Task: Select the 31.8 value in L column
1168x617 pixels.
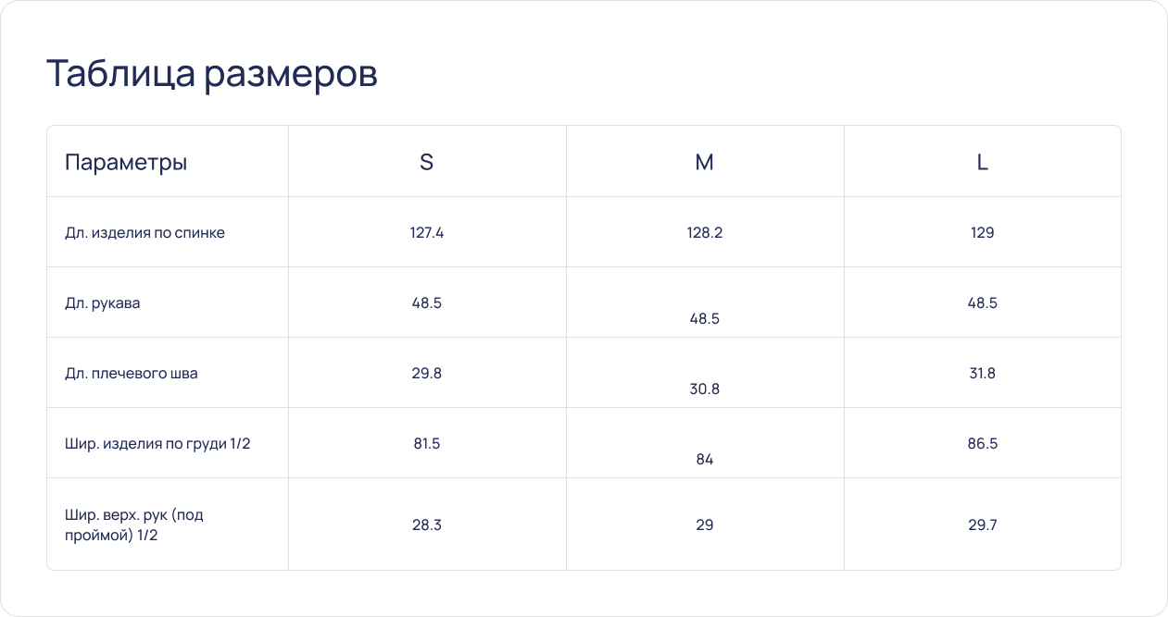Action: click(983, 374)
